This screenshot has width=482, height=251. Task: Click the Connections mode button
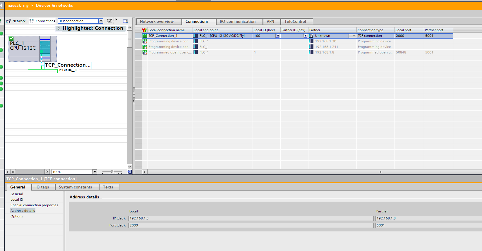click(x=42, y=21)
